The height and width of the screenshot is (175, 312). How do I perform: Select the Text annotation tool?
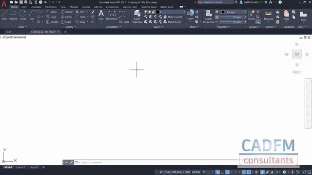[x=101, y=15]
